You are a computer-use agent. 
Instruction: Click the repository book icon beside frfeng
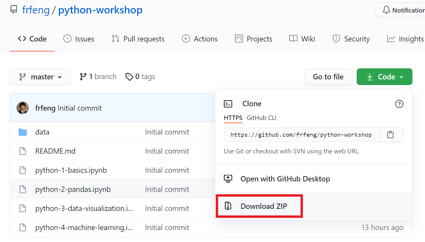click(x=14, y=10)
